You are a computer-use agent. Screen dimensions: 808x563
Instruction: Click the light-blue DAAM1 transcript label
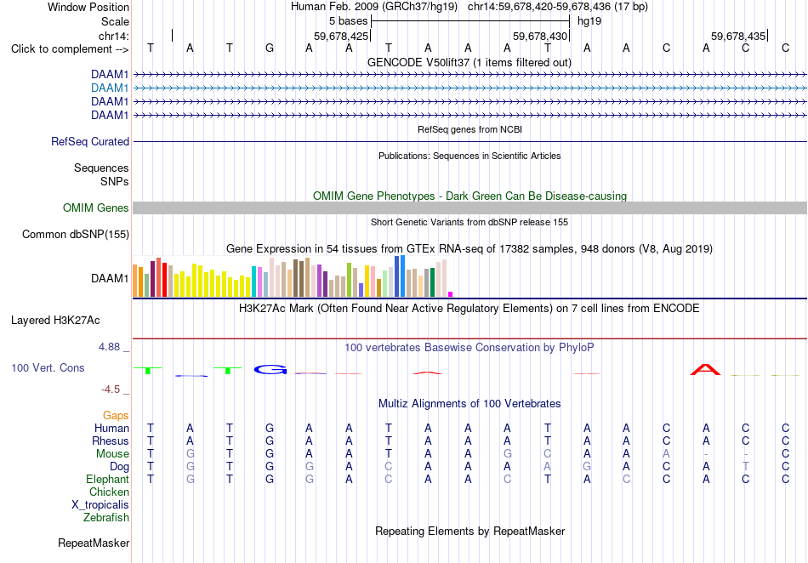(109, 88)
